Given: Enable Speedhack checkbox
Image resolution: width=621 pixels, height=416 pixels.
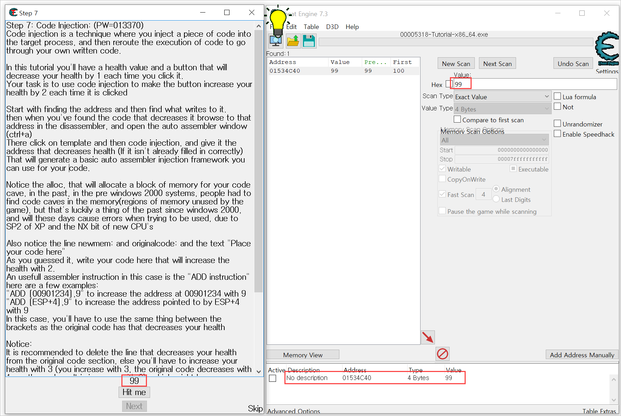Looking at the screenshot, I should point(557,134).
